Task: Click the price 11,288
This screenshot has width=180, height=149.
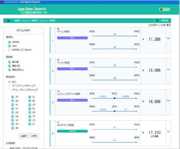Action: click(x=154, y=39)
